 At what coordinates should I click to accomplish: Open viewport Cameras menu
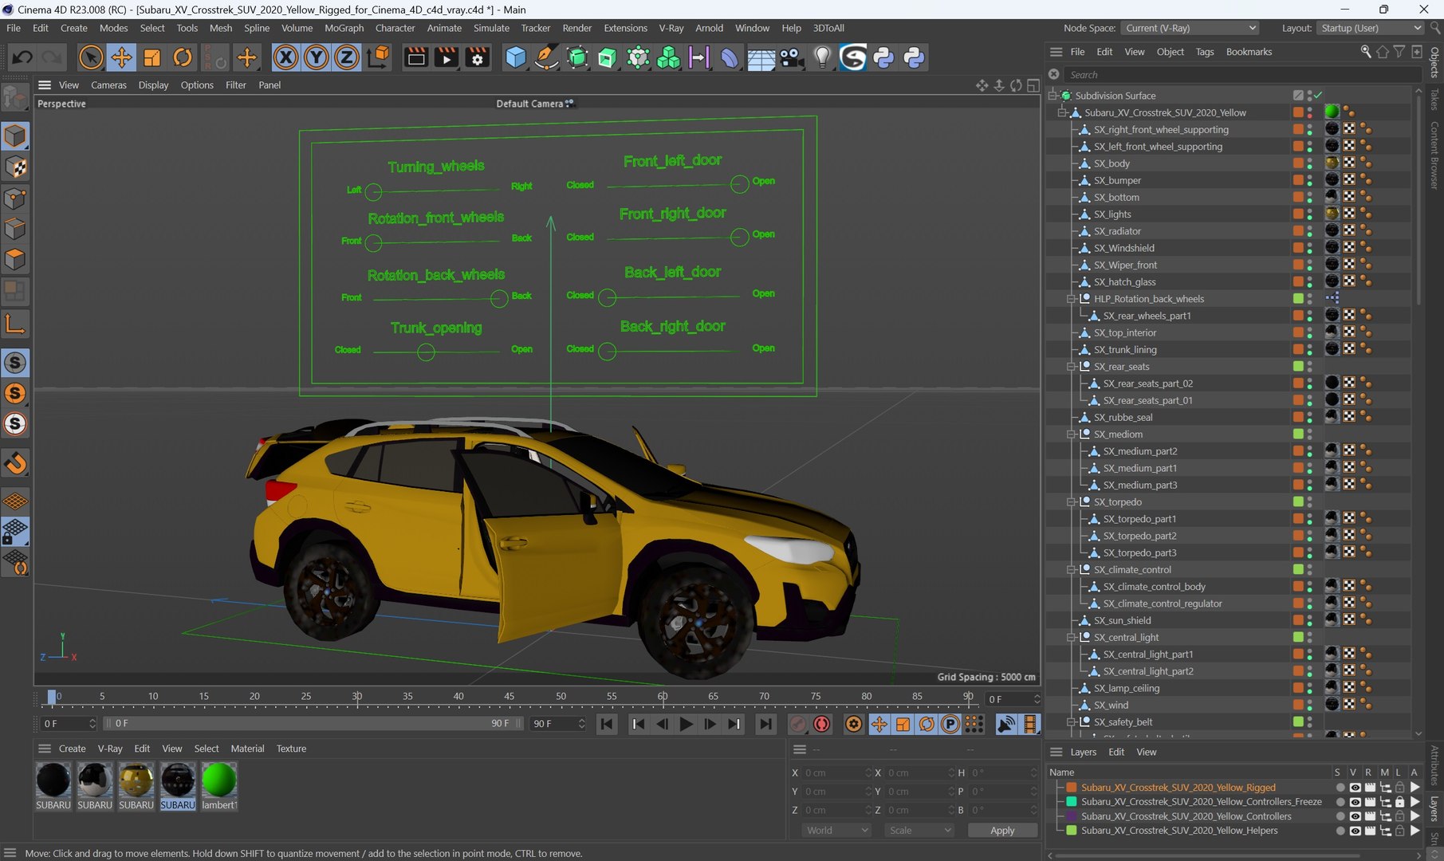(x=108, y=85)
